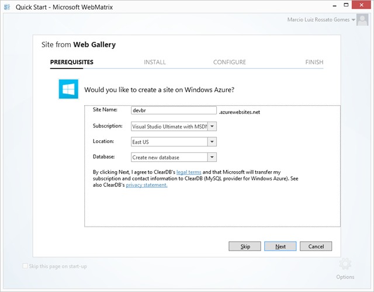Viewport: 374px width, 292px height.
Task: Click the Skip button
Action: [x=245, y=246]
